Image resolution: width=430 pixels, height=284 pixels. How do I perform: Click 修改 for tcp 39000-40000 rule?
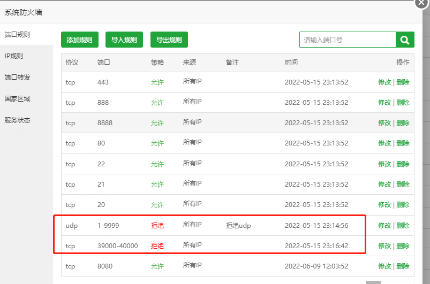click(384, 245)
